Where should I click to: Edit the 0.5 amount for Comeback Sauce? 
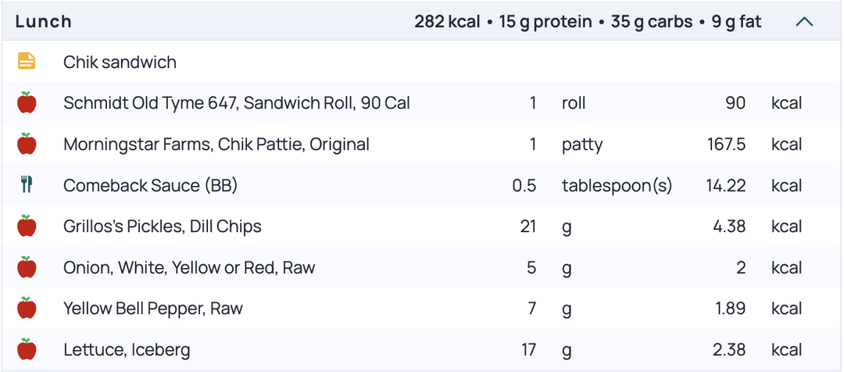click(x=524, y=185)
